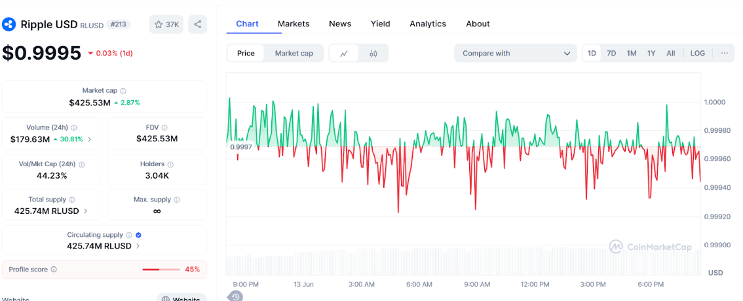Viewport: 743px width, 301px height.
Task: Add Ripple USD to watchlist with star
Action: coord(166,24)
